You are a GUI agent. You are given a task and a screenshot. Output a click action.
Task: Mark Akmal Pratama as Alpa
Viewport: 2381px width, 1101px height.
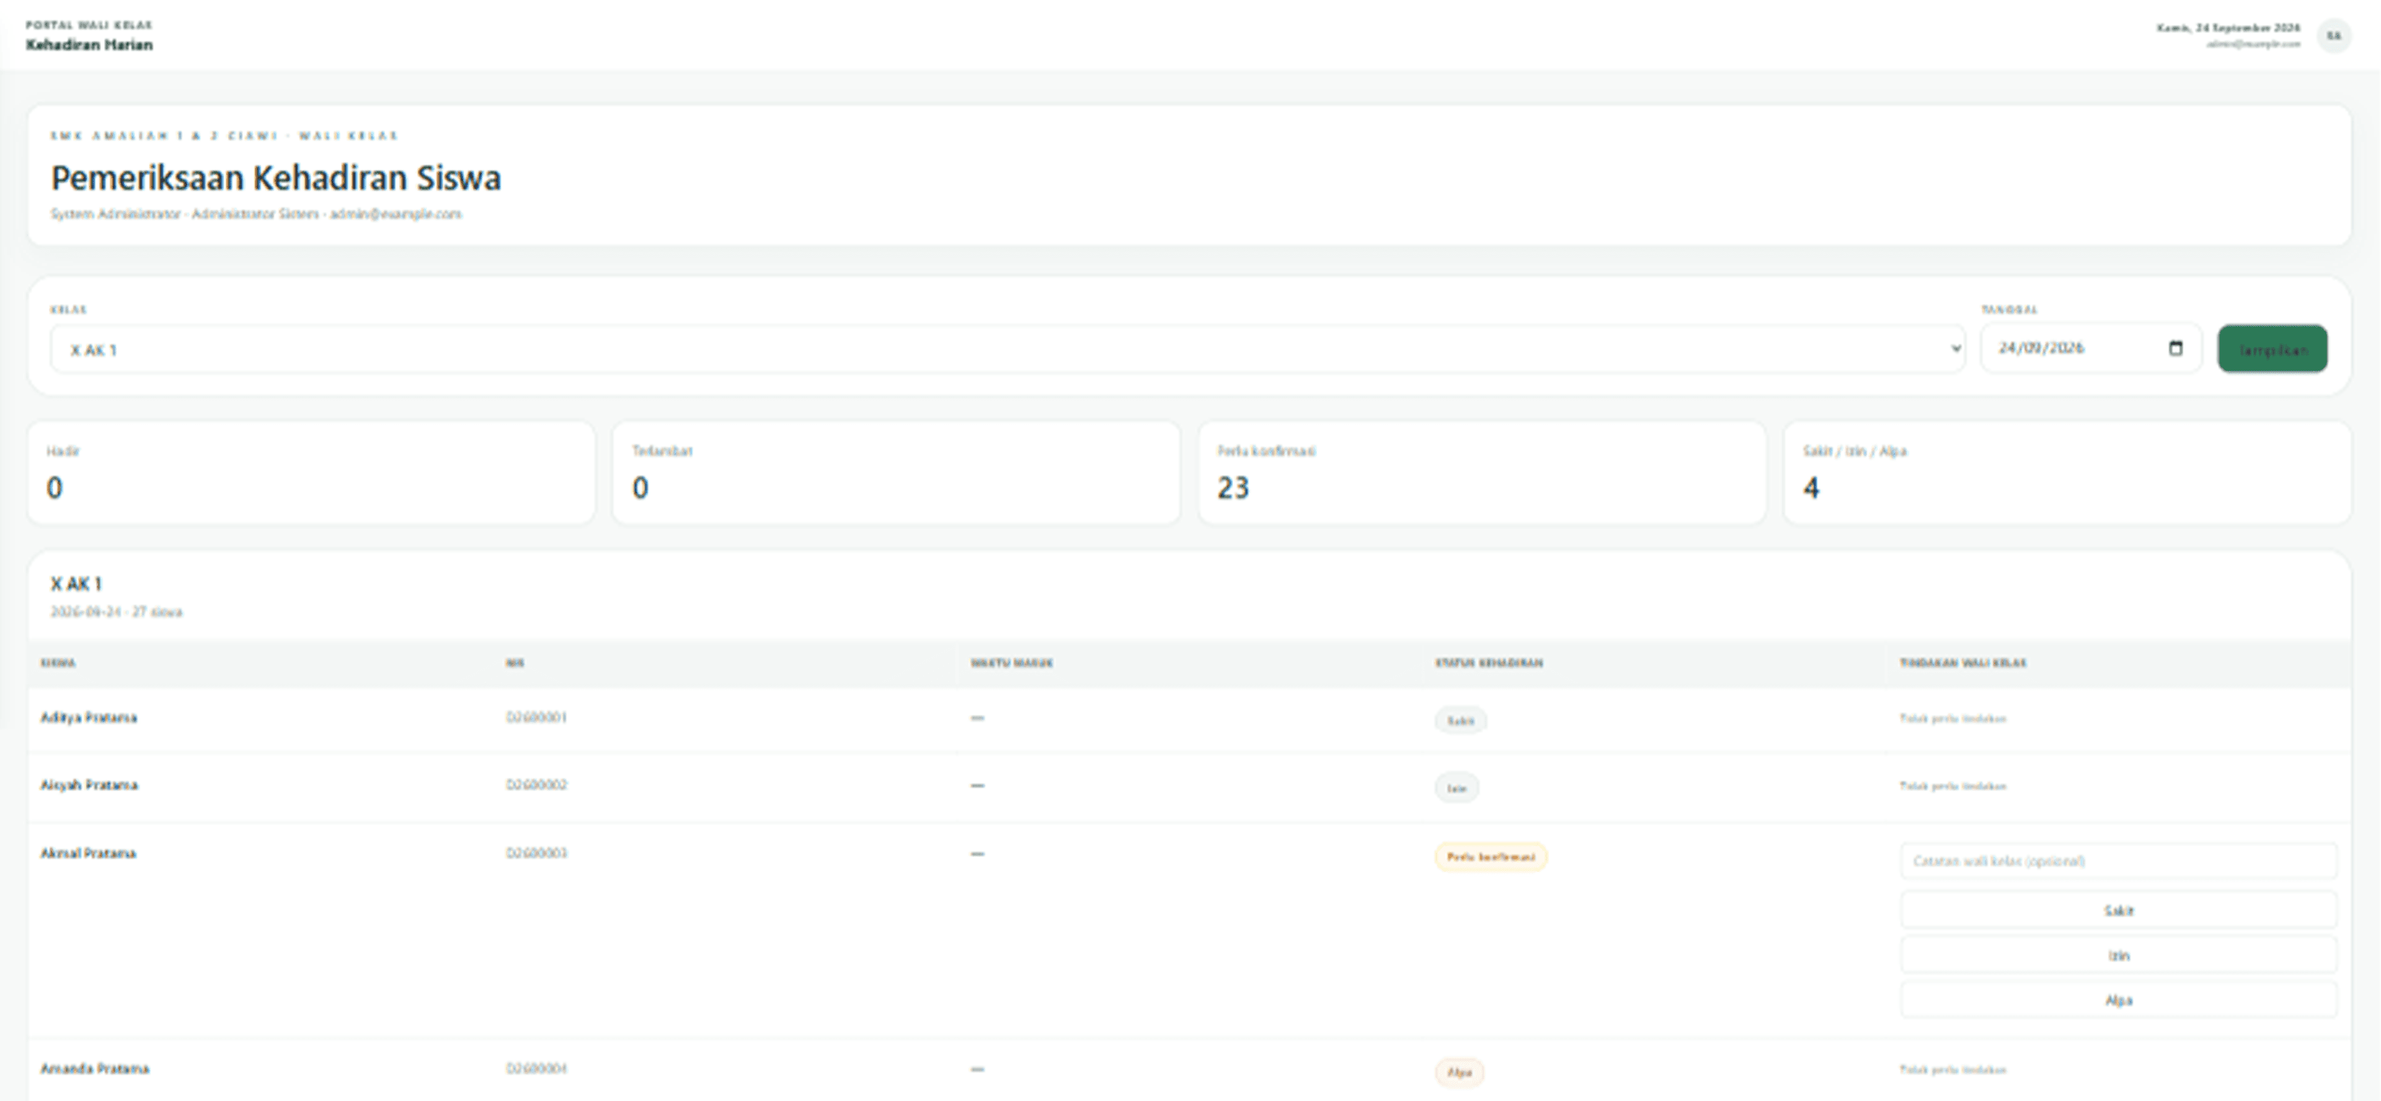click(x=2119, y=1000)
